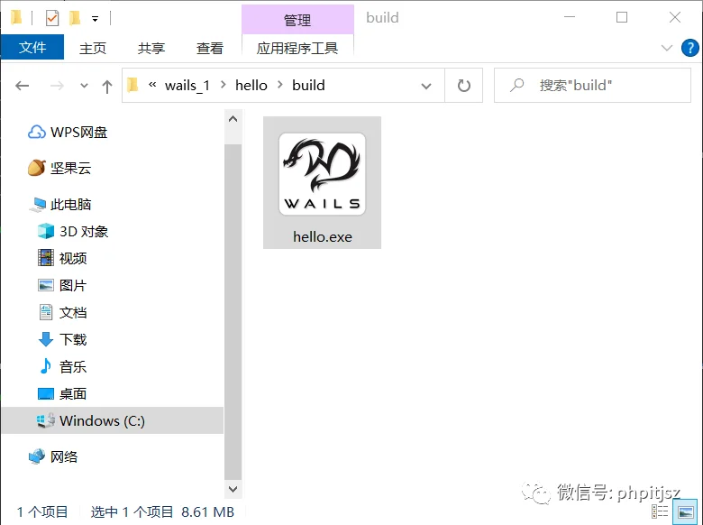Open the 共享 ribbon tab
This screenshot has height=525, width=703.
(151, 48)
